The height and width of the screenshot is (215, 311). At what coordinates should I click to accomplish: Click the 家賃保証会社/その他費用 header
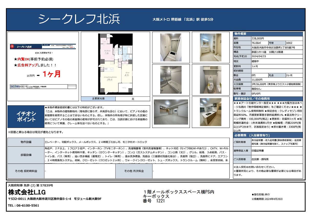(x=268, y=99)
